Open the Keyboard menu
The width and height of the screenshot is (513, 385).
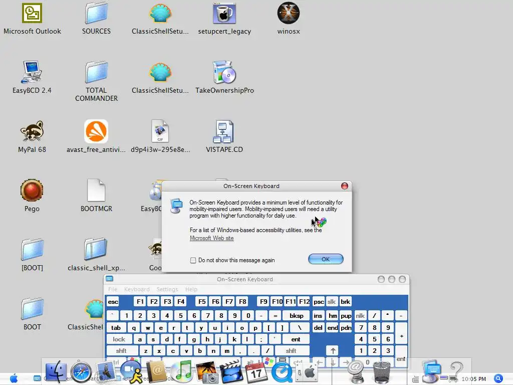pos(137,289)
